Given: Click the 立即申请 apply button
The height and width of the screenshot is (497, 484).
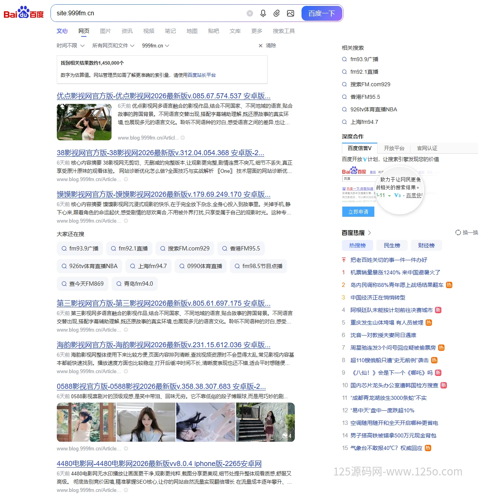Looking at the screenshot, I should tap(358, 212).
